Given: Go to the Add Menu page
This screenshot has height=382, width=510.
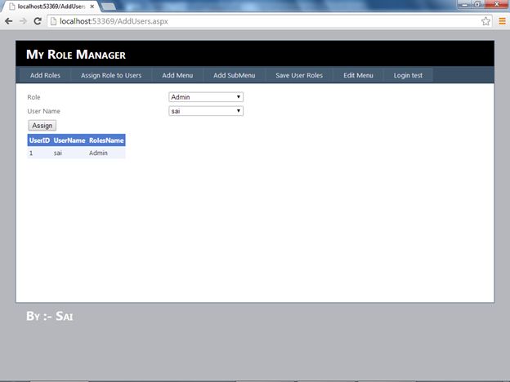Looking at the screenshot, I should [x=177, y=75].
